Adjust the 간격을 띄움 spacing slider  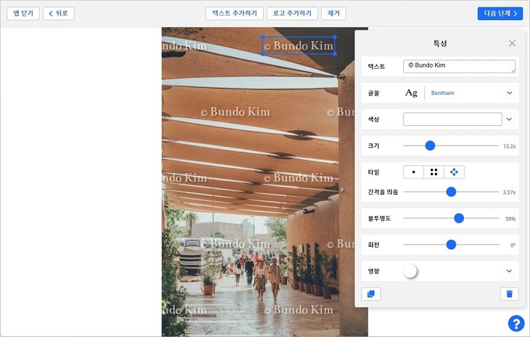(x=451, y=192)
